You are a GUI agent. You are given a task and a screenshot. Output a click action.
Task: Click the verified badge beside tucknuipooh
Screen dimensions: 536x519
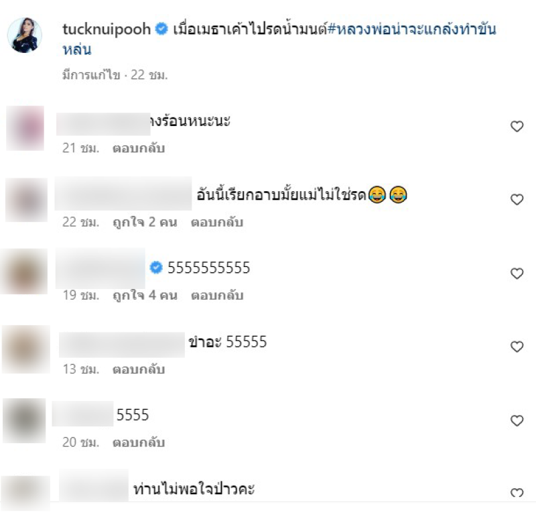(161, 29)
